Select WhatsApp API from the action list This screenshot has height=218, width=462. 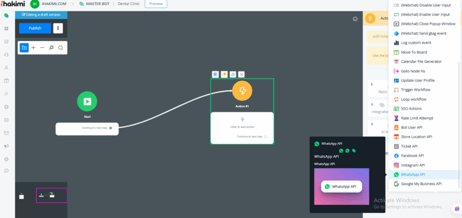[x=413, y=175]
